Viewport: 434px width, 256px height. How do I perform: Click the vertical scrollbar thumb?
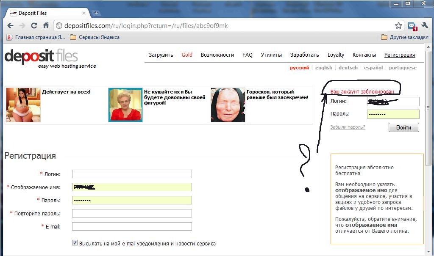pyautogui.click(x=428, y=108)
